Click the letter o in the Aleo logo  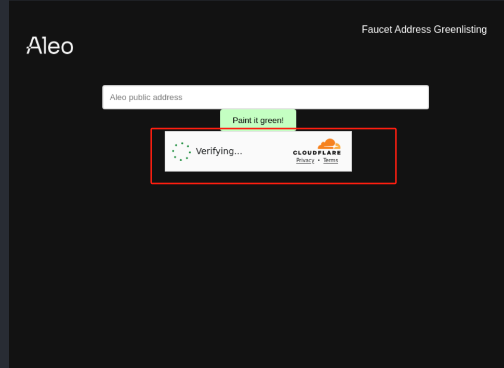pyautogui.click(x=66, y=48)
